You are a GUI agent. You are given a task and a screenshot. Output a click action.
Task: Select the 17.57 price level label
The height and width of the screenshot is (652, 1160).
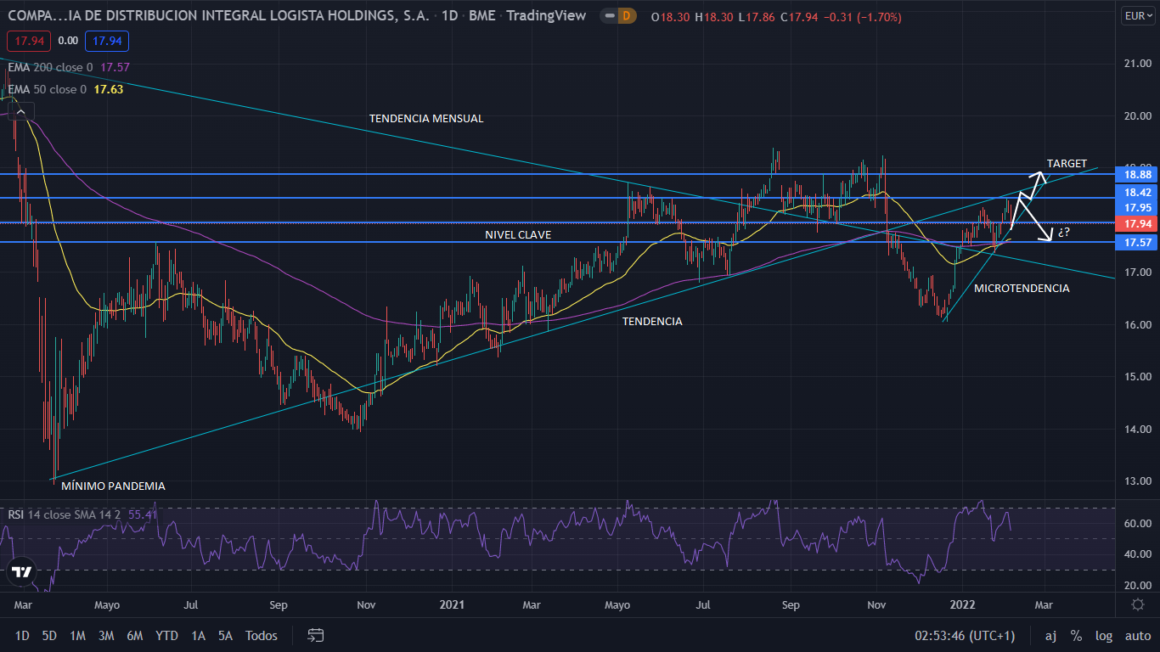click(x=1137, y=242)
